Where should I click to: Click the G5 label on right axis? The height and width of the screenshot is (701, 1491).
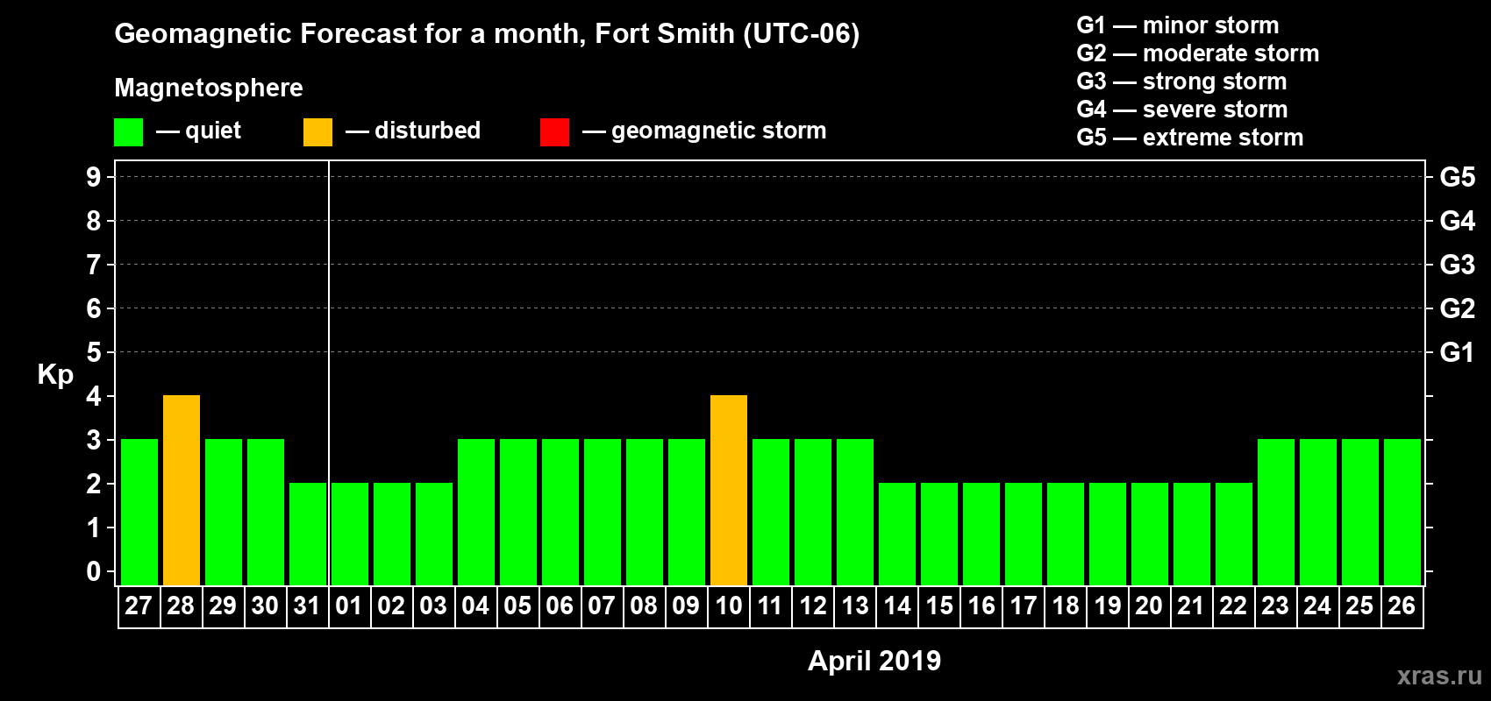(1458, 177)
